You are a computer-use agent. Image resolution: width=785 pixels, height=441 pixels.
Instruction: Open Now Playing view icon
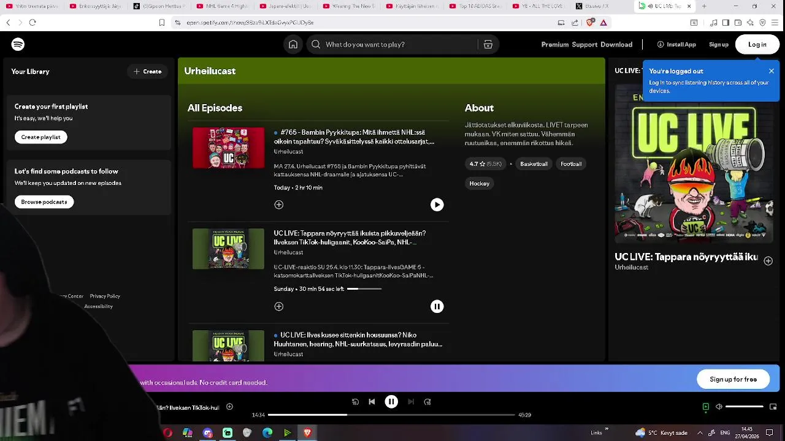click(x=706, y=407)
